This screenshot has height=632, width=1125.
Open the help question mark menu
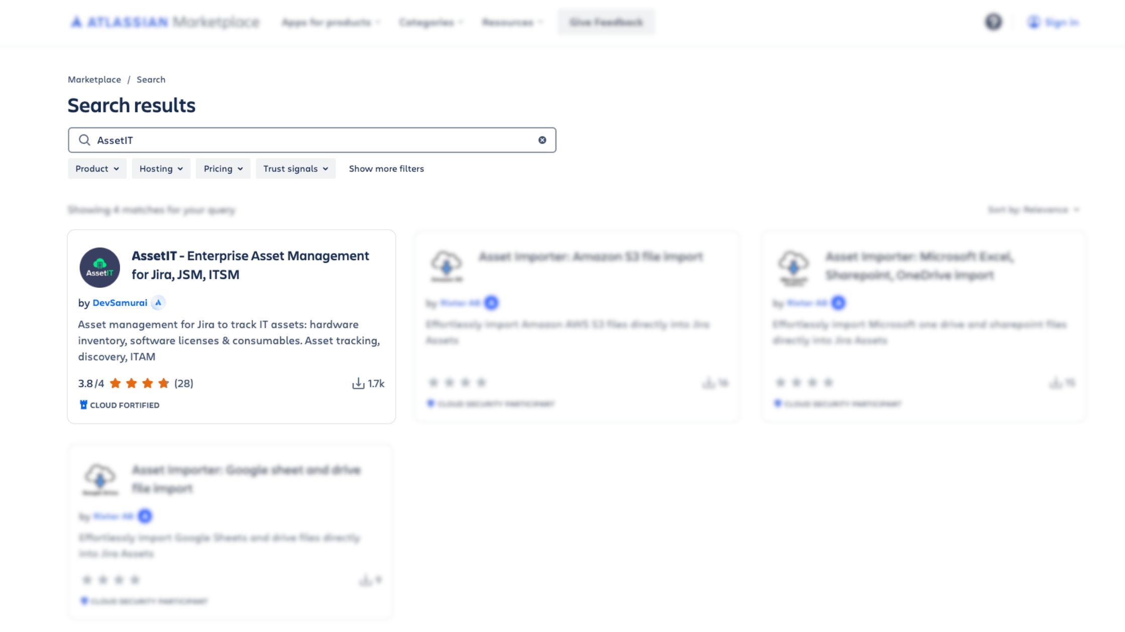[x=993, y=22]
